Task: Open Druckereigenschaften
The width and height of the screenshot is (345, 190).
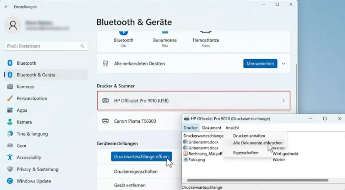Action: pos(136,172)
